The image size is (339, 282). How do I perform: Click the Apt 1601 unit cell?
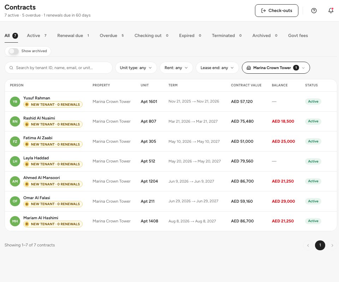click(x=149, y=102)
